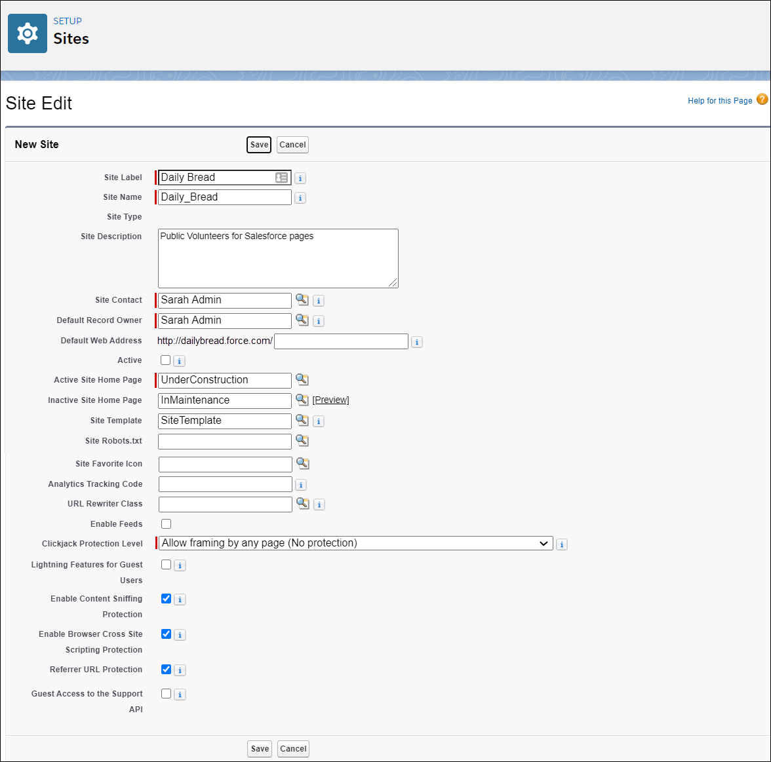
Task: Open the Site Favorite Icon lookup
Action: click(x=302, y=463)
